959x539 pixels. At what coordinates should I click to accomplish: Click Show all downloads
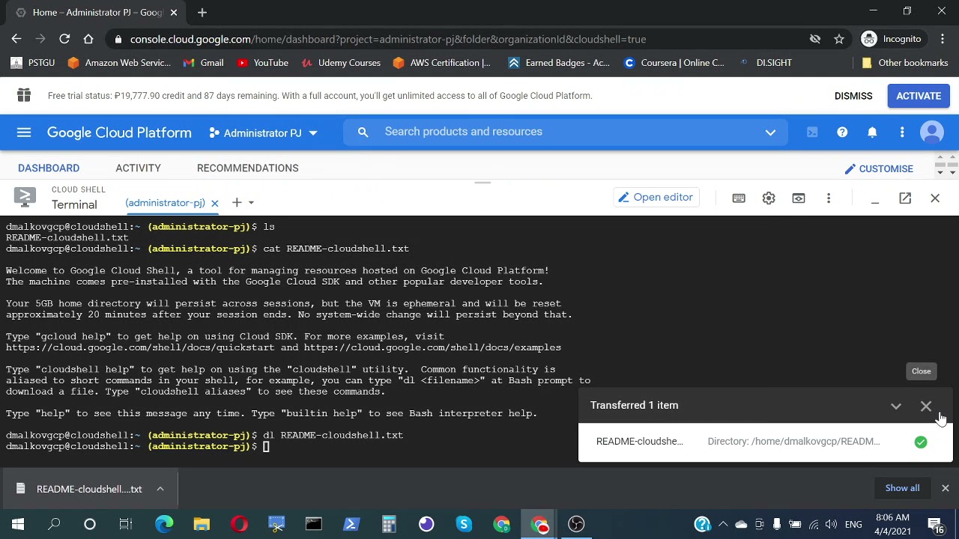click(902, 488)
